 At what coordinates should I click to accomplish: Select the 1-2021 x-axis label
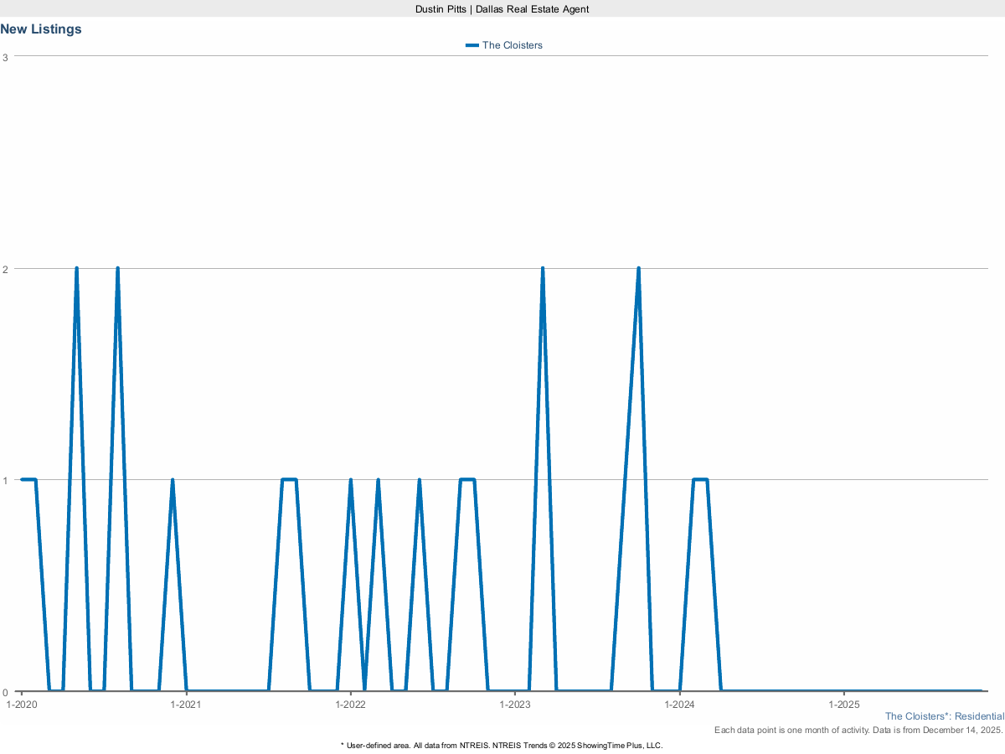(186, 705)
